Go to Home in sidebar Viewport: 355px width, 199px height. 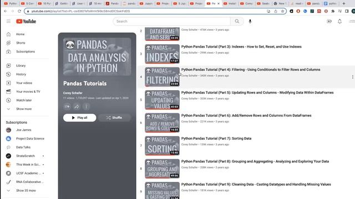point(20,34)
